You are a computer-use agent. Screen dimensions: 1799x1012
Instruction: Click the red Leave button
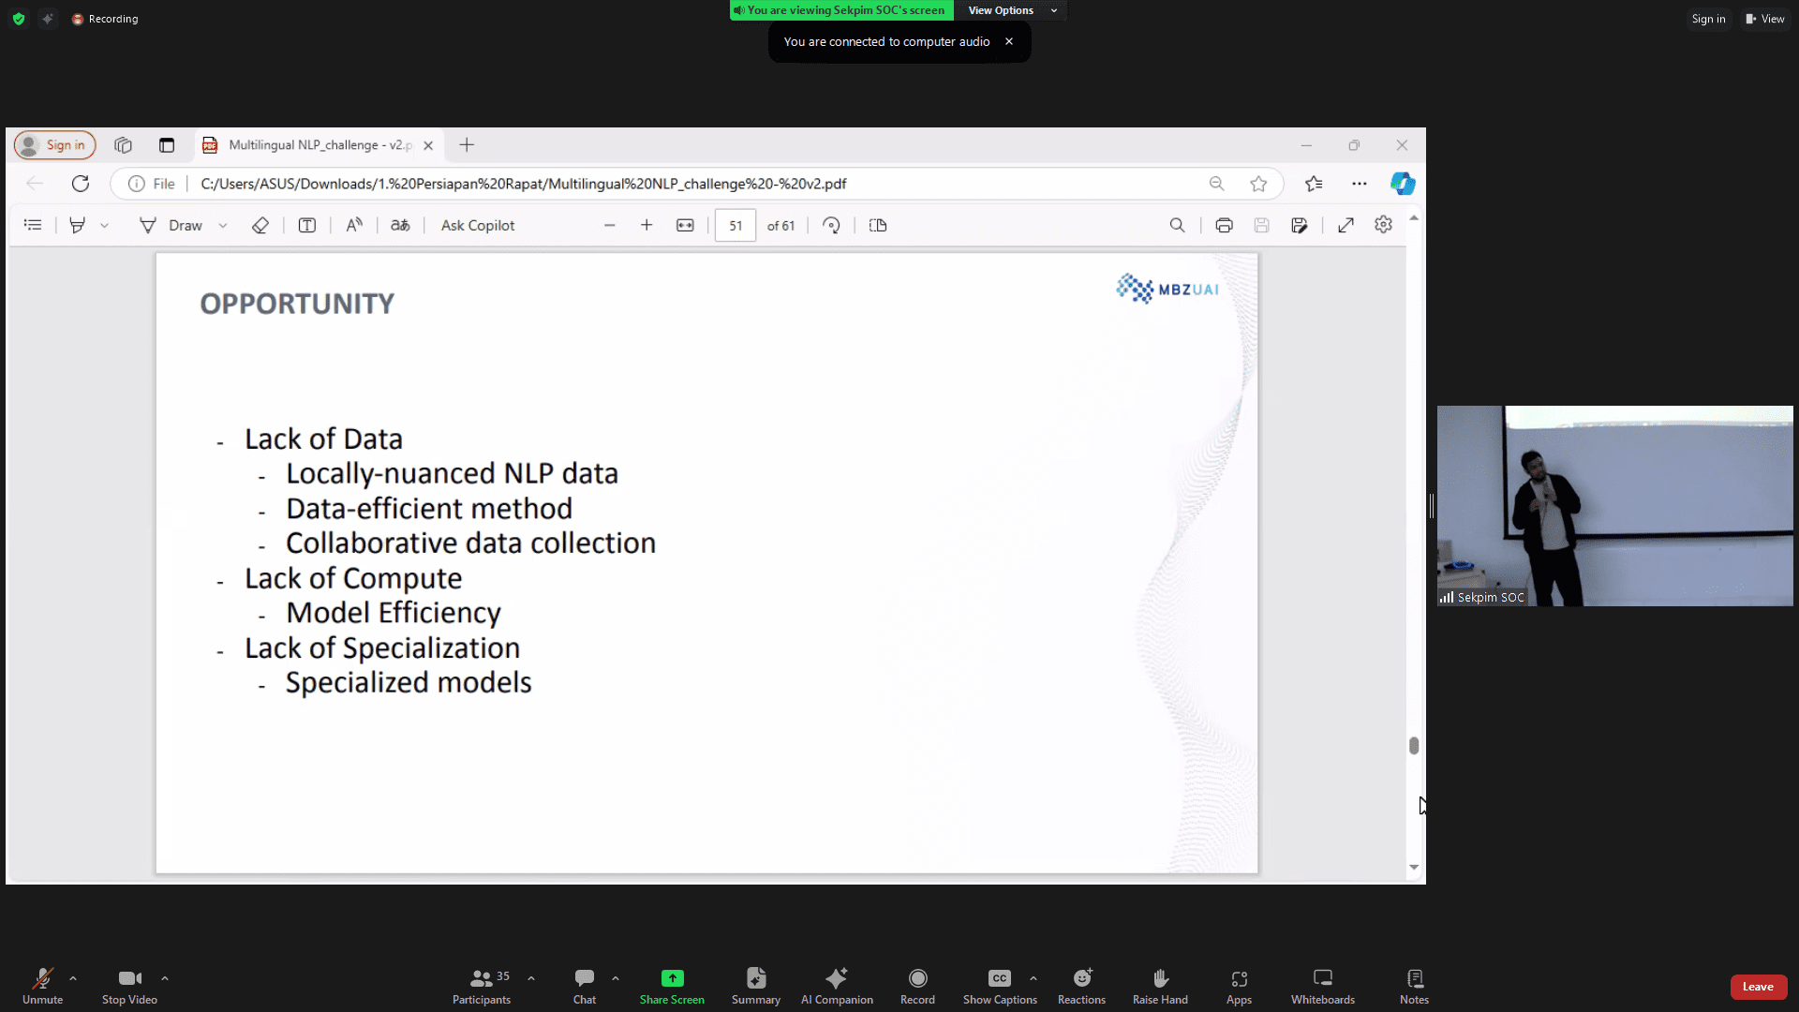point(1758,987)
